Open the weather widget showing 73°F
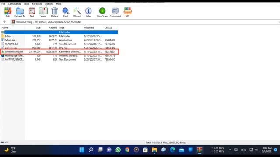Viewport: 280px width, 157px height. click(10, 150)
